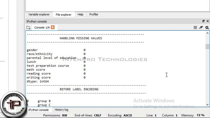
Task: Open console options gear menu
Action: pos(207,28)
